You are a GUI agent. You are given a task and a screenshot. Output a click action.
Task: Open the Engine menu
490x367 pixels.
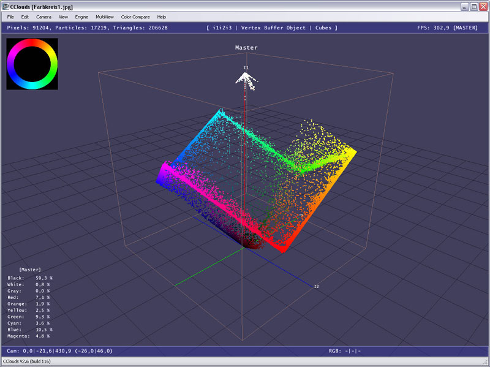81,17
